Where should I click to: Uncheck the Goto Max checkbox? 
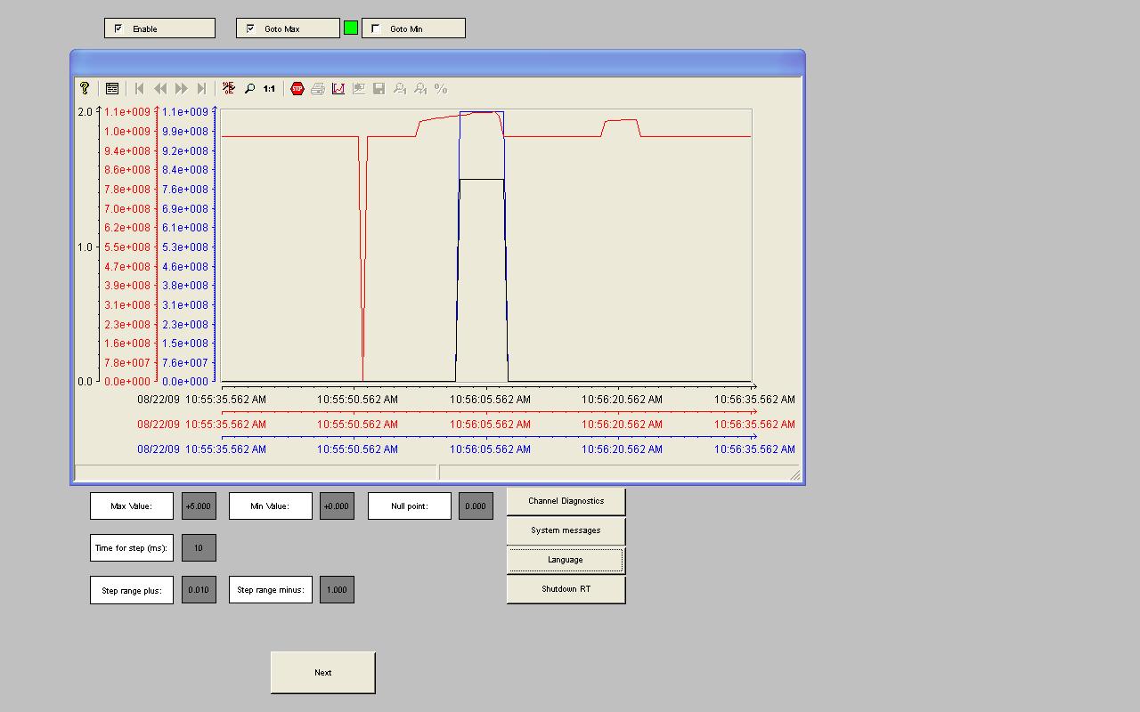[x=250, y=28]
